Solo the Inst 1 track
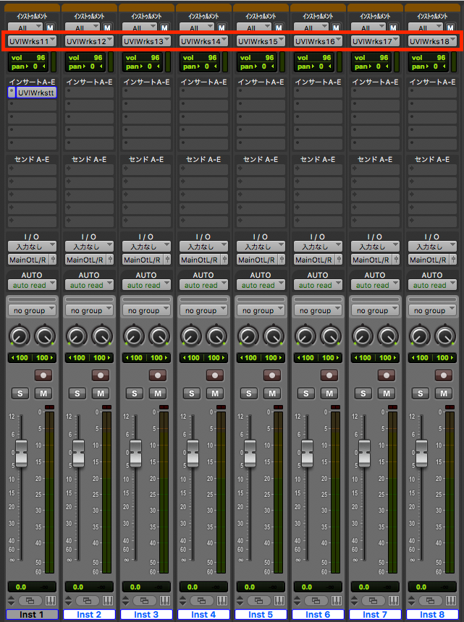The height and width of the screenshot is (622, 464). (x=20, y=393)
